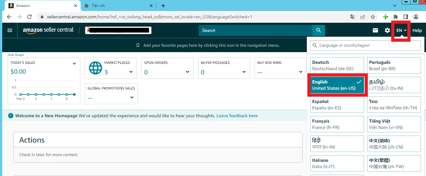The width and height of the screenshot is (426, 176).
Task: Reload the page in browser
Action: pos(29,17)
